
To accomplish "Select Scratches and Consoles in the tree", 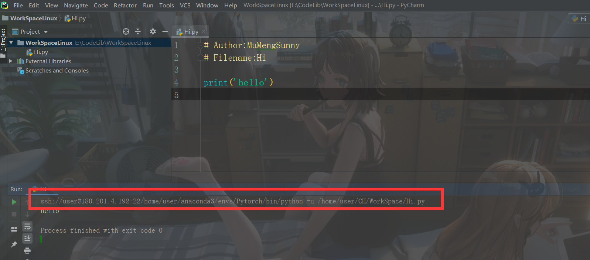I will 53,70.
